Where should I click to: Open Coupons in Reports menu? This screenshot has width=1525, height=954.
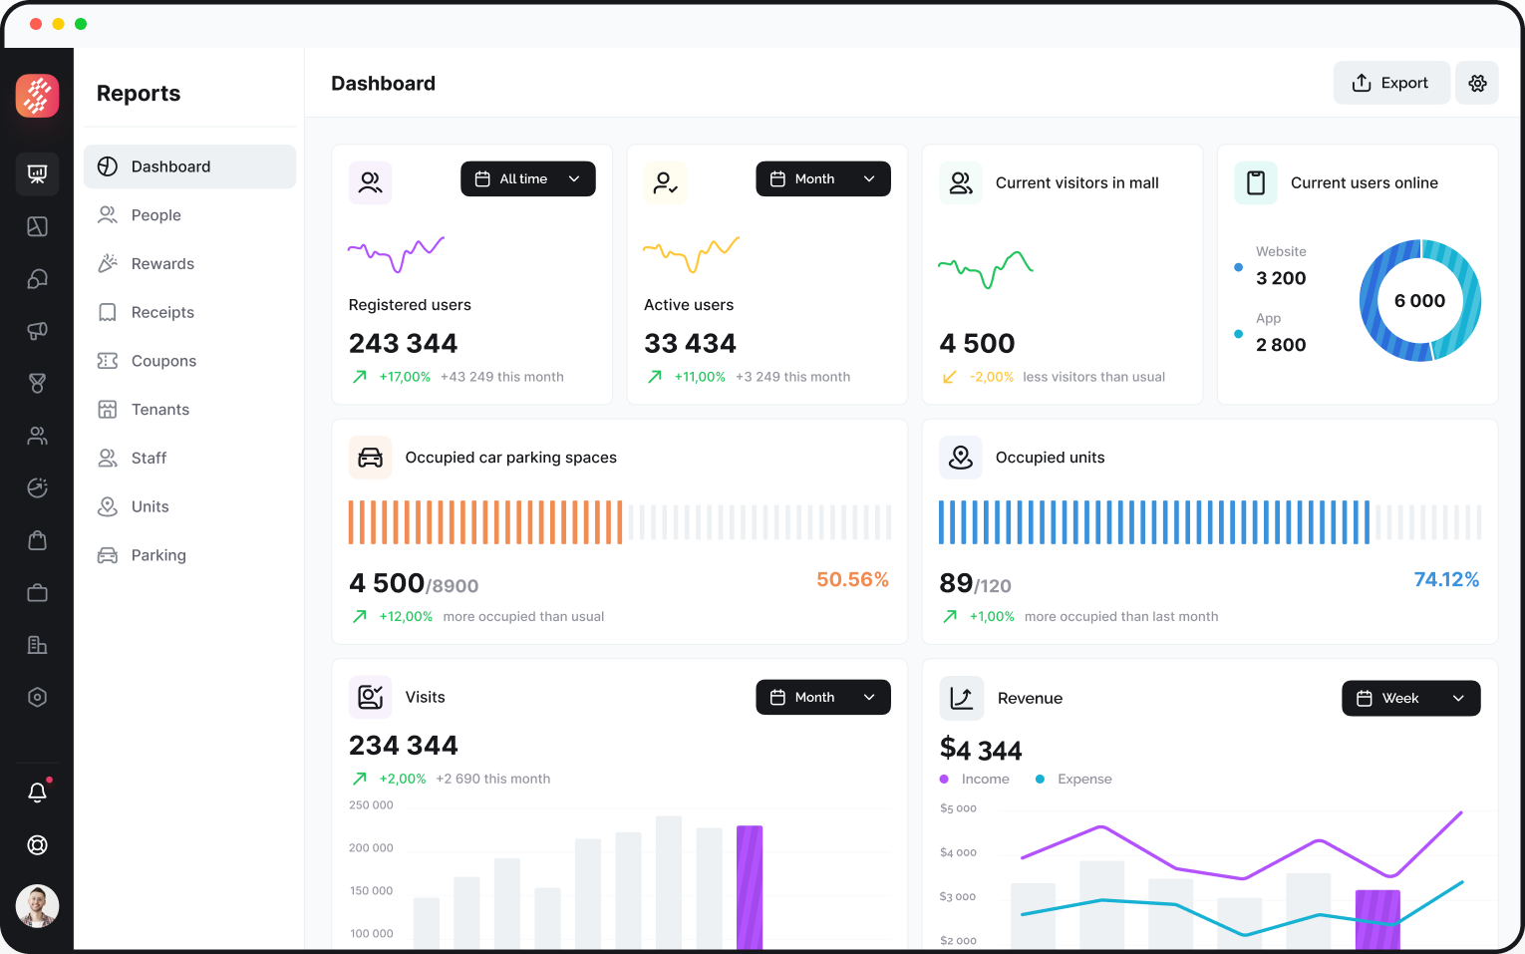(x=189, y=361)
